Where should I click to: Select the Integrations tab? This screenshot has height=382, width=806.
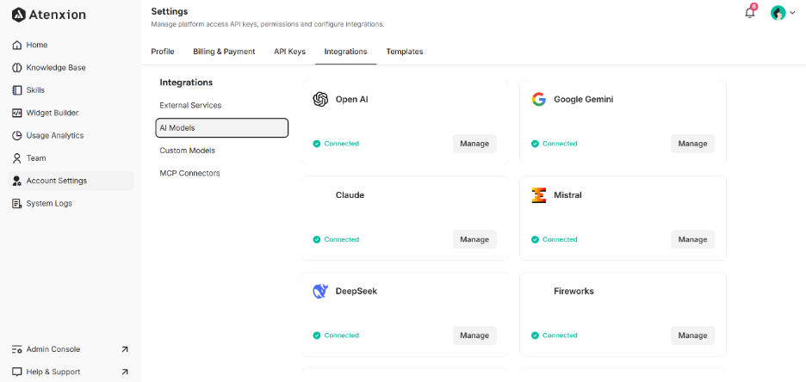pyautogui.click(x=345, y=52)
